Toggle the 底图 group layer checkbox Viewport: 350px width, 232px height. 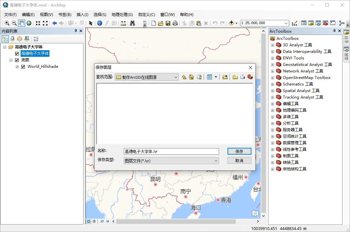[17, 60]
